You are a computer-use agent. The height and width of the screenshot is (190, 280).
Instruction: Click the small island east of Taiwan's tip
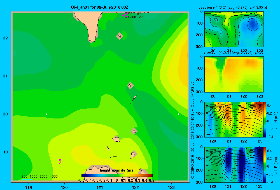pyautogui.click(x=120, y=36)
